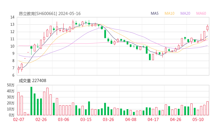Select the 04-08 date label
Image resolution: width=212 pixels, height=126 pixels.
click(131, 119)
